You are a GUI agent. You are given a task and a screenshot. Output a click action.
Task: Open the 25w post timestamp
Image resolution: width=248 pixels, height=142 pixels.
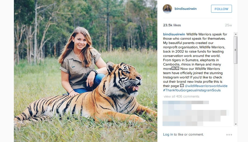[x=228, y=25]
